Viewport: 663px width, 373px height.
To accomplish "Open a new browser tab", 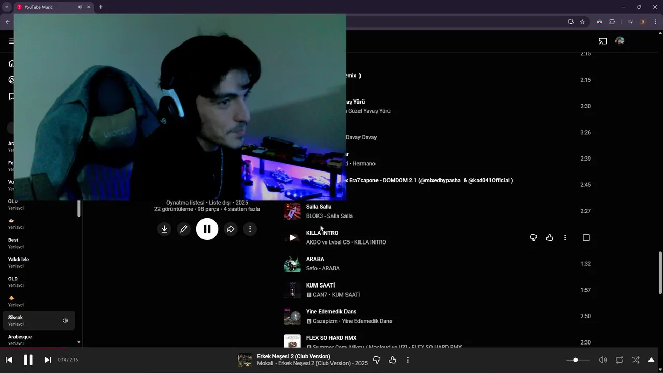I will pyautogui.click(x=100, y=7).
